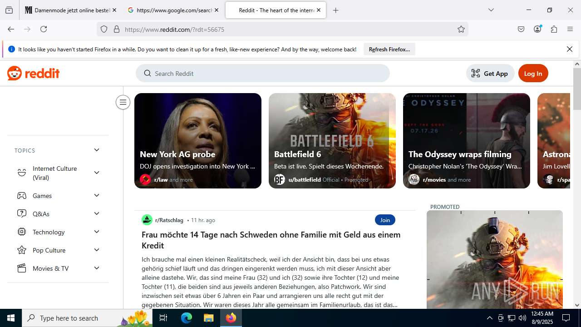Screen dimensions: 581x327
Task: Open File Explorer from taskbar
Action: 208,318
